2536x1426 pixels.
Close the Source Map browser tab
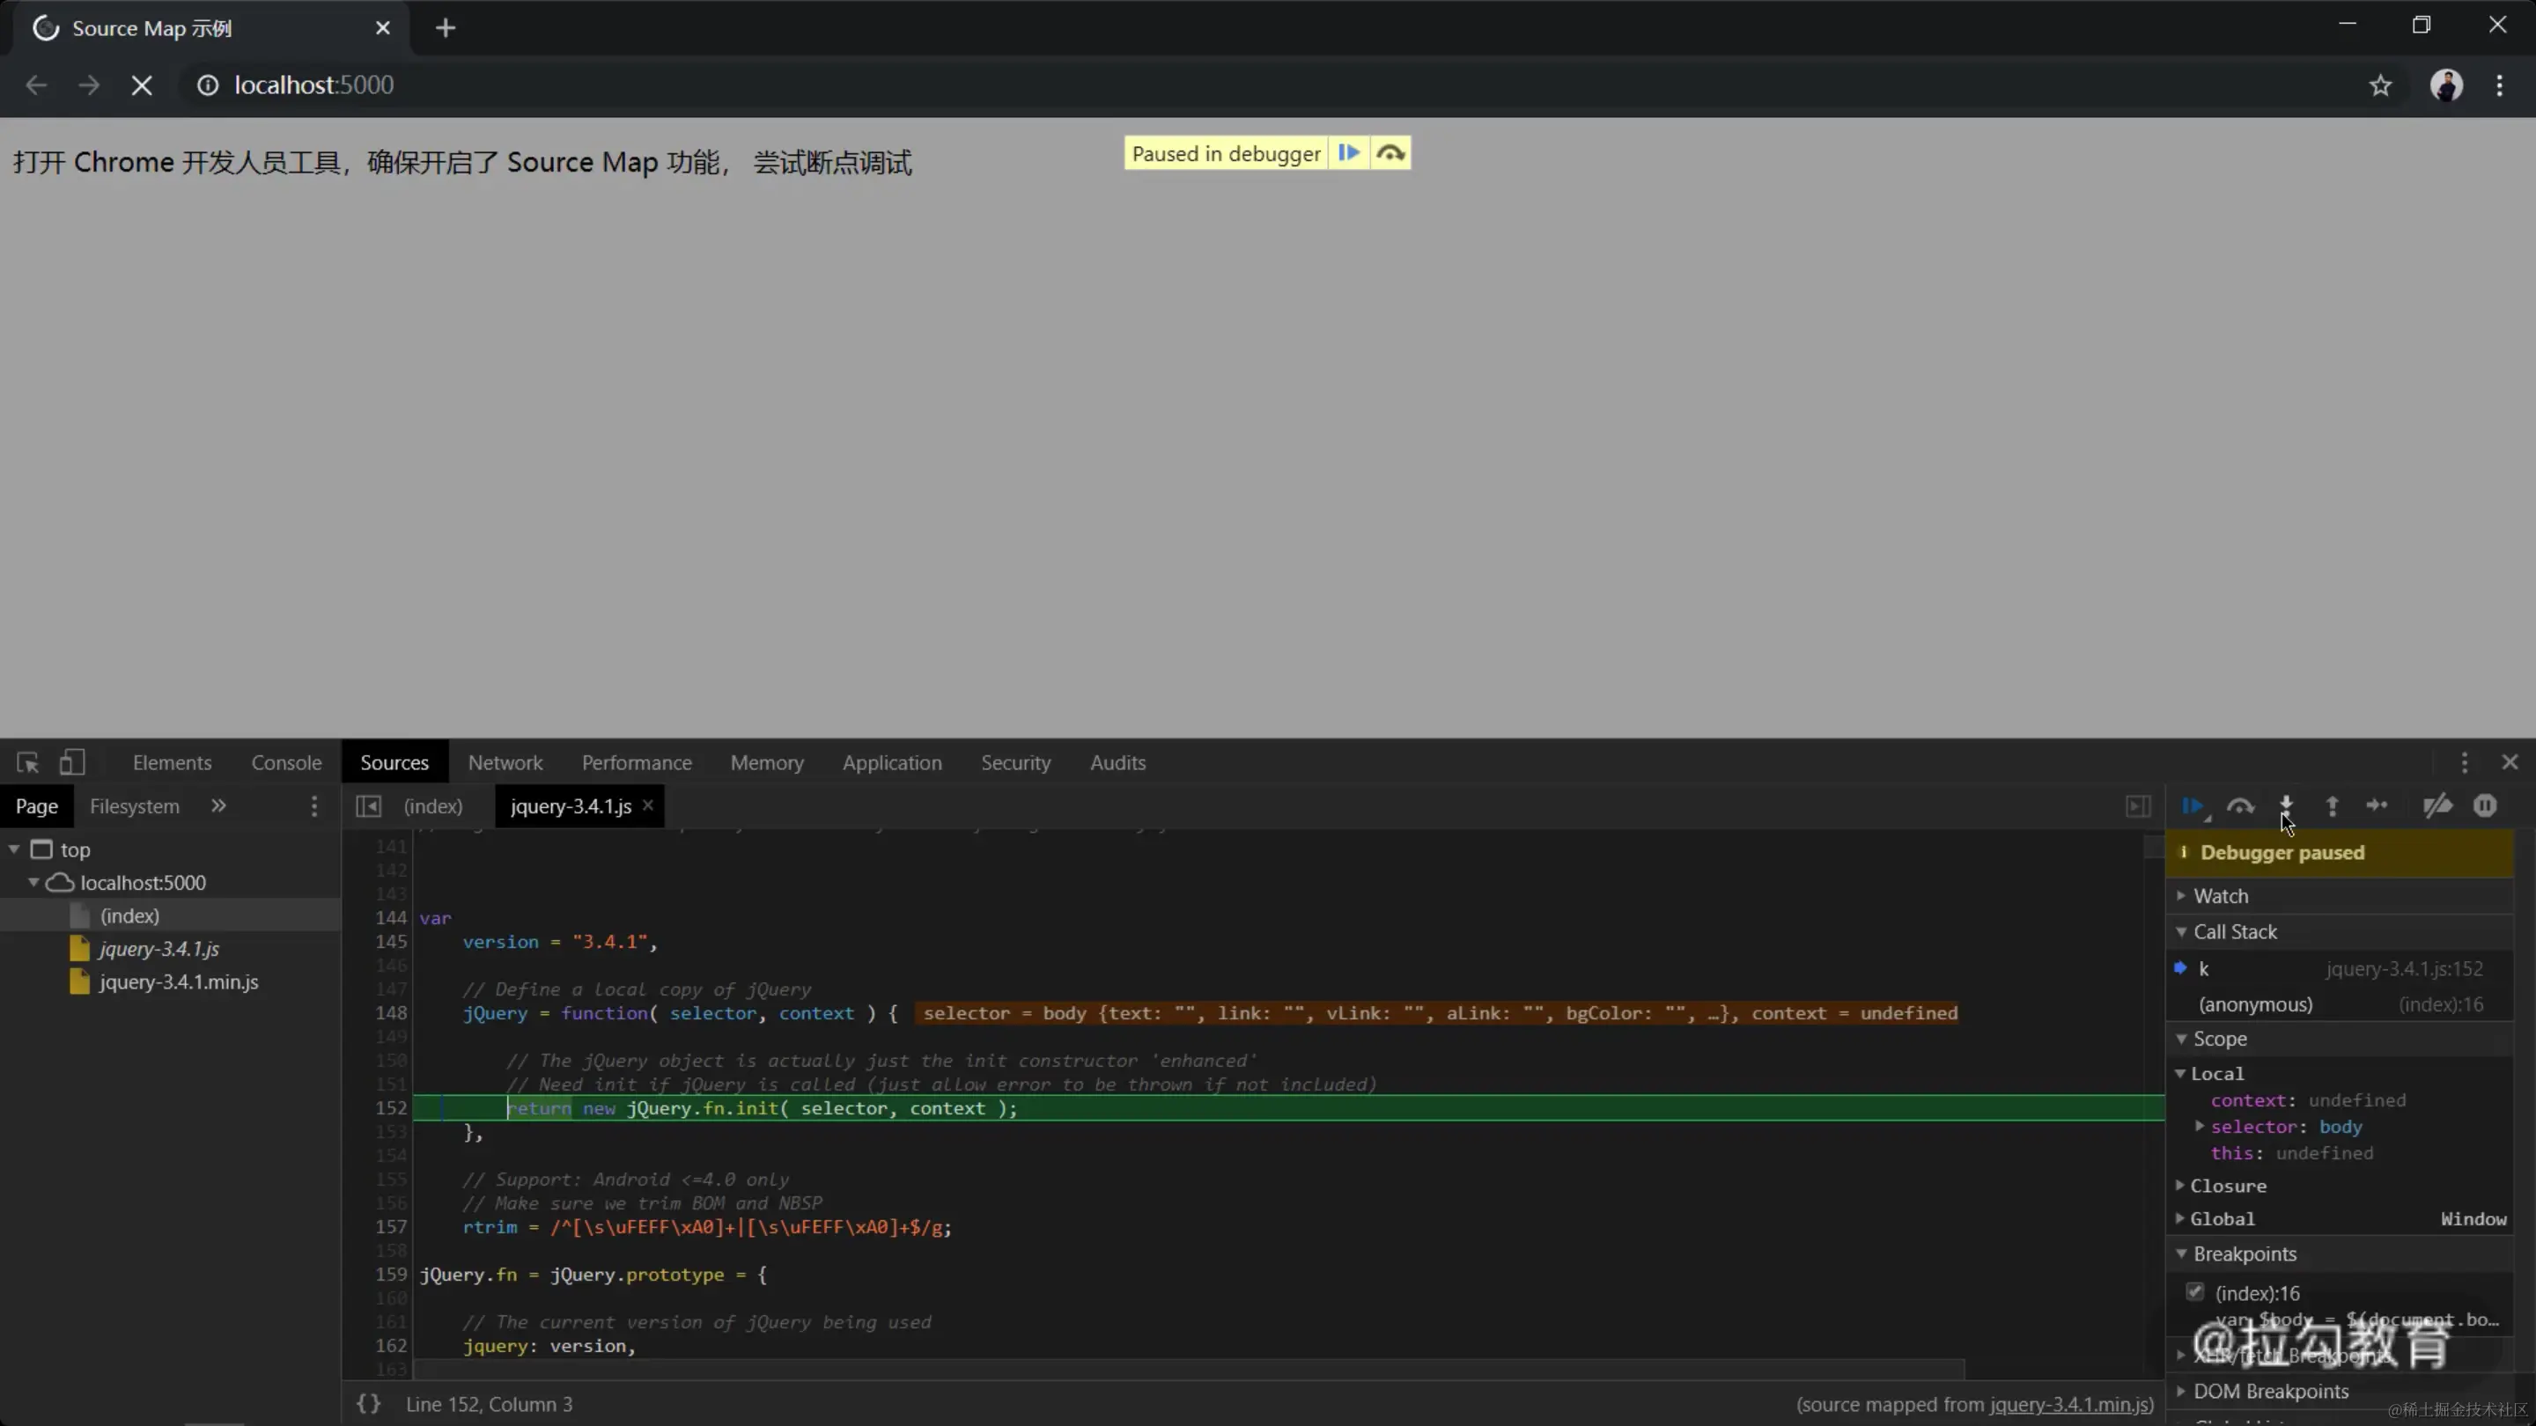tap(383, 28)
